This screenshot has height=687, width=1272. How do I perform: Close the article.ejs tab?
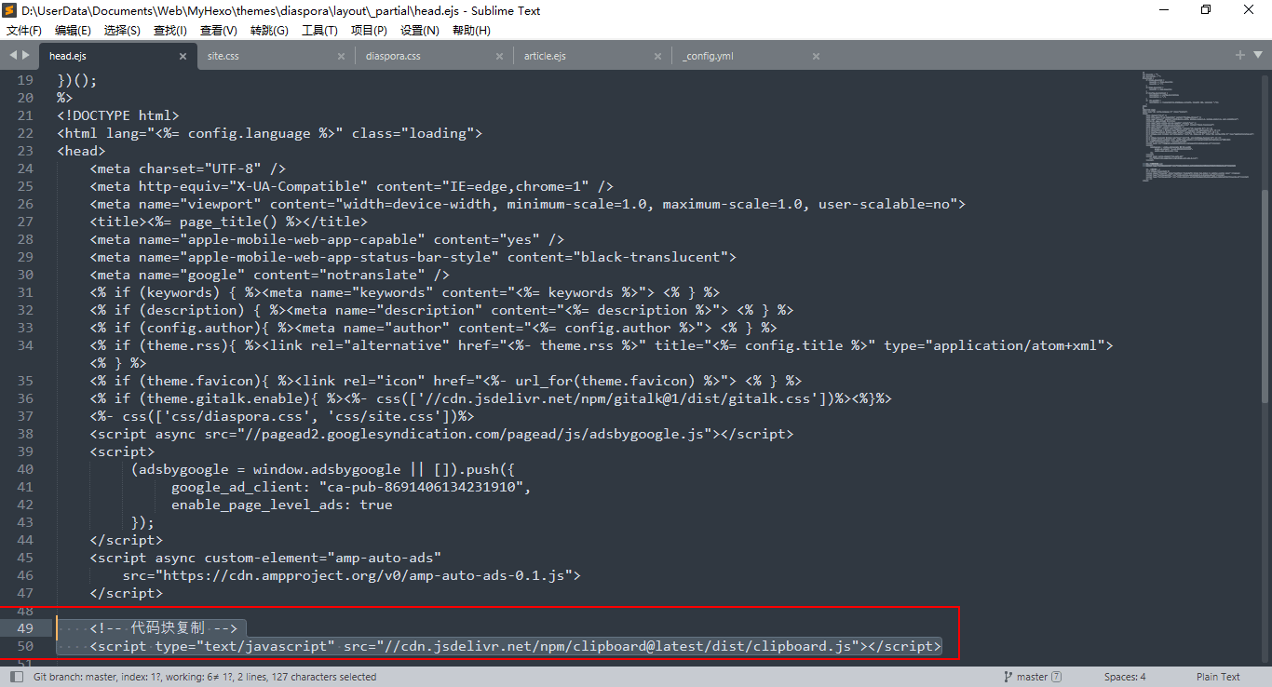[x=658, y=56]
